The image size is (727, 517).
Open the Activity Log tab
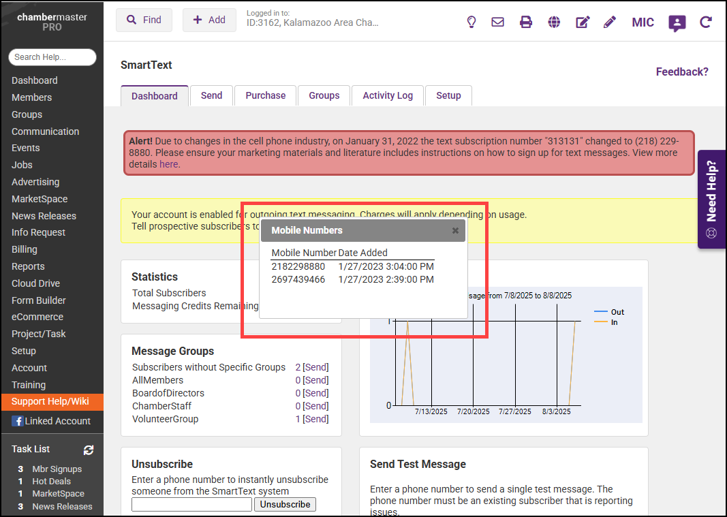click(387, 95)
